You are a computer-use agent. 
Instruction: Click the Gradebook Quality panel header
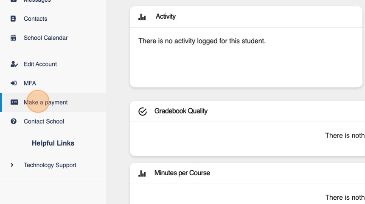(x=181, y=111)
